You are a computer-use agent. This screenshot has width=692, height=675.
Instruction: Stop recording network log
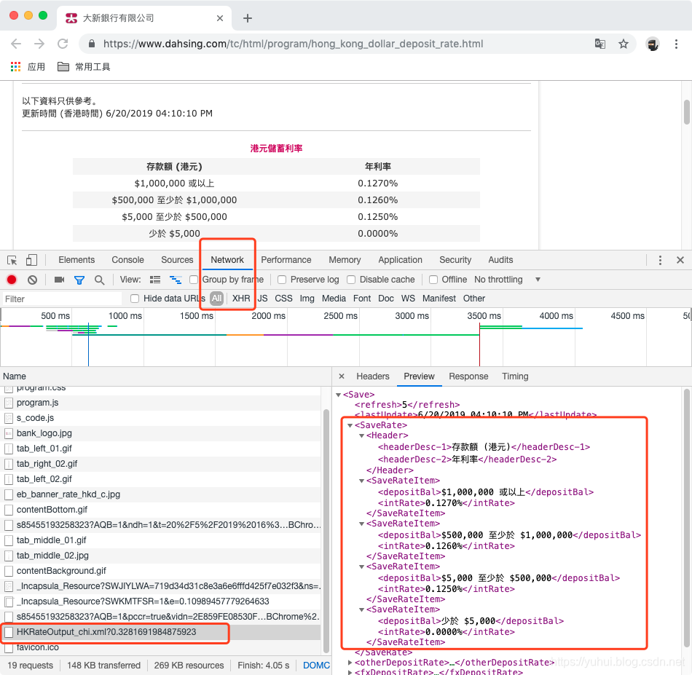coord(12,280)
